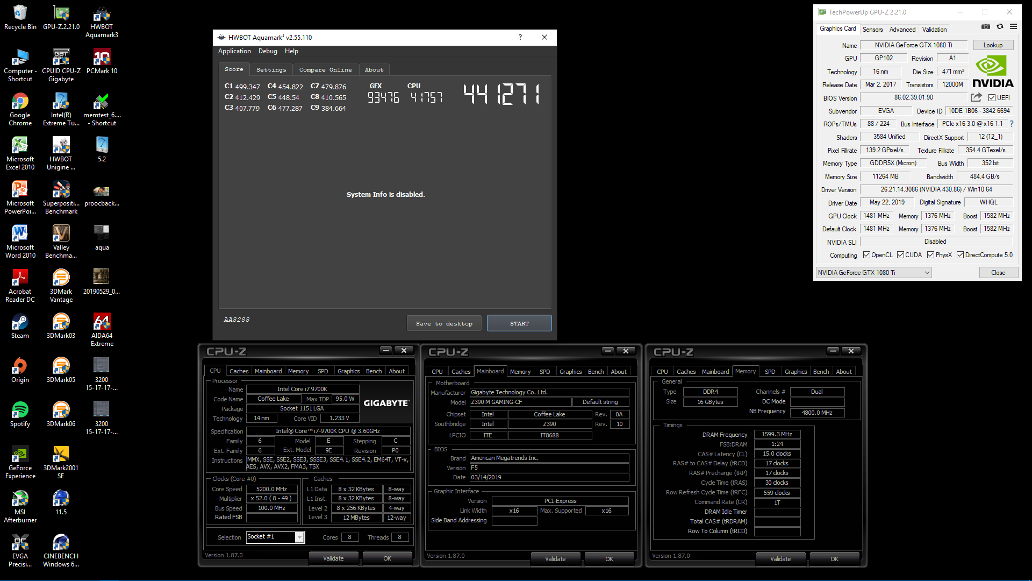Switch to Compare Online tab in Aquamark
The width and height of the screenshot is (1032, 581).
pos(325,70)
